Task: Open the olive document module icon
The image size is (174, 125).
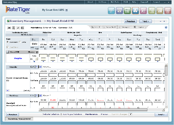Action: tap(152, 11)
